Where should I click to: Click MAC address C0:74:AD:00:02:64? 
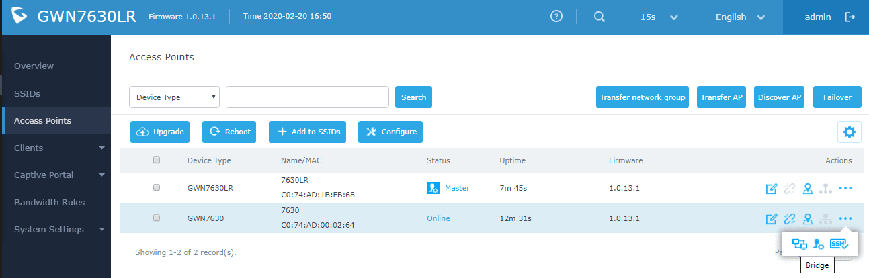pyautogui.click(x=317, y=224)
